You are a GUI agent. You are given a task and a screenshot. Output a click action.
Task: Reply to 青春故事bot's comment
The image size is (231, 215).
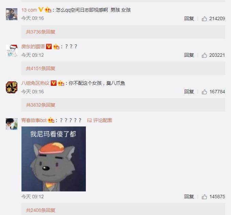coord(189,197)
